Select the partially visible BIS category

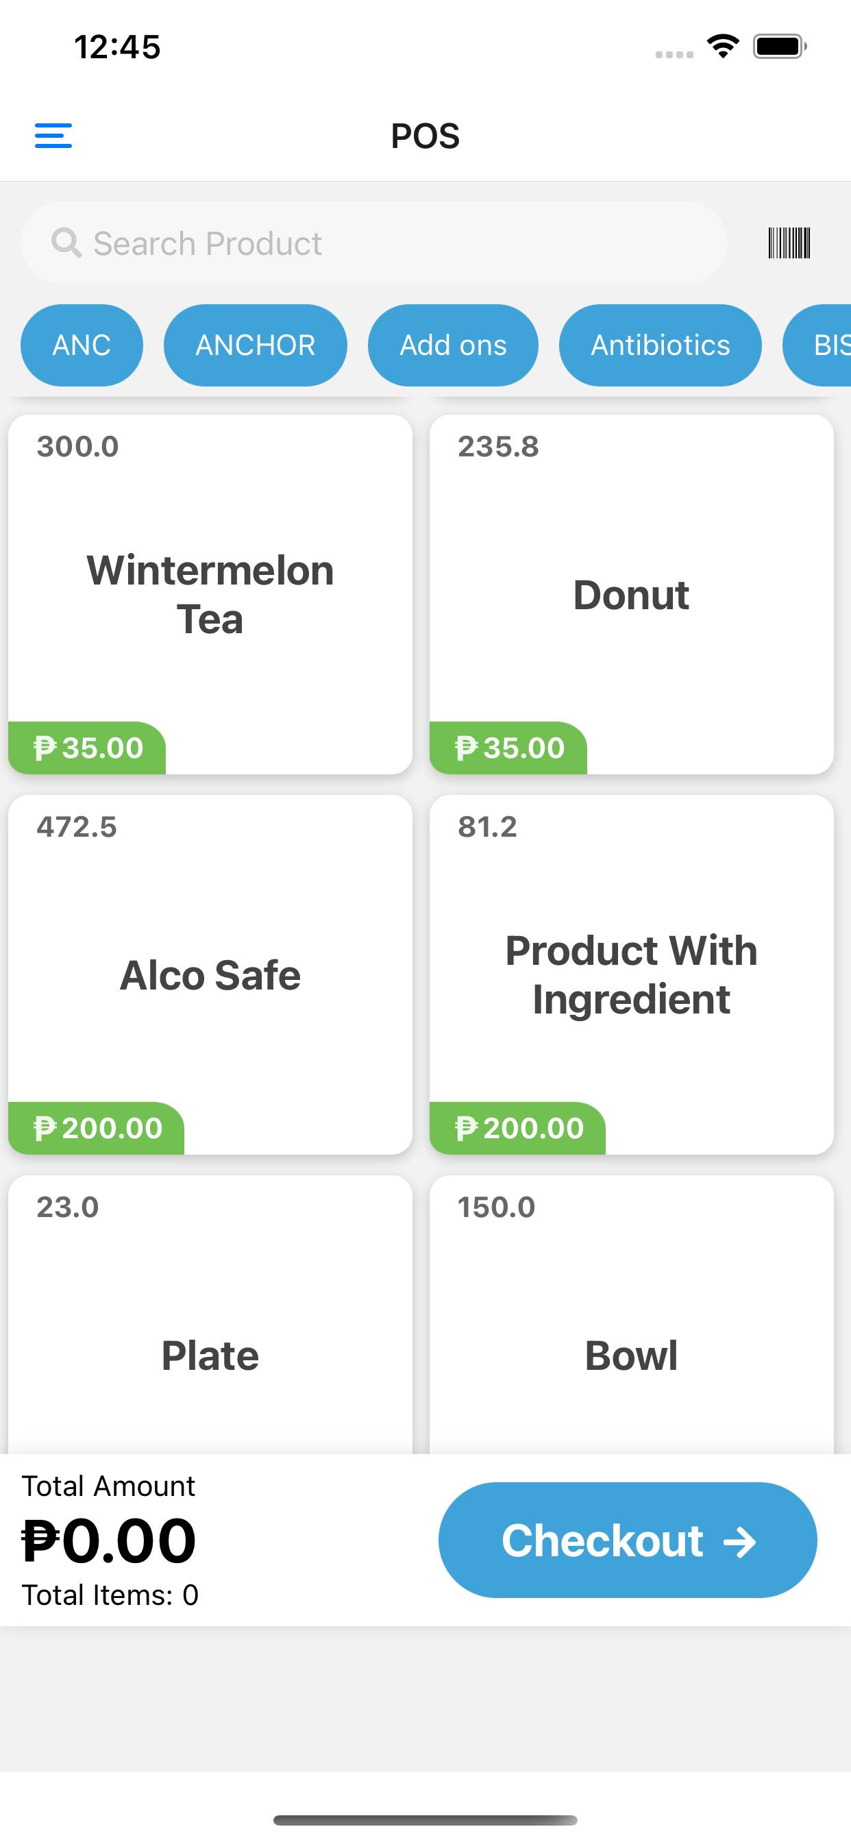818,345
